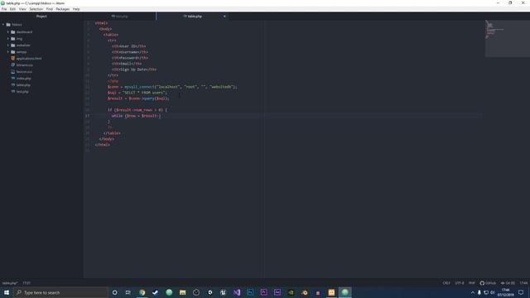Open the Find menu
This screenshot has height=298, width=530.
[x=50, y=9]
